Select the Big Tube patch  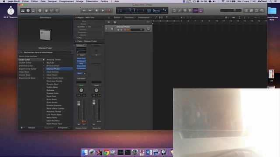[59, 63]
